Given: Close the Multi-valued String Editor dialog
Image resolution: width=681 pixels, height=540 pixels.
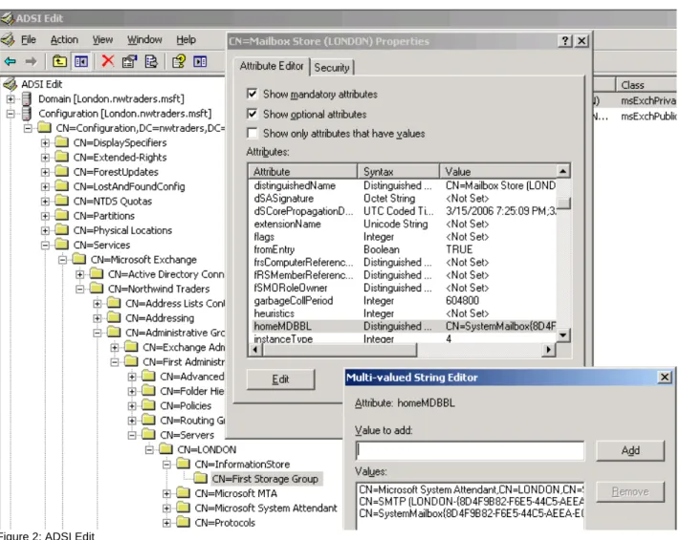Looking at the screenshot, I should [x=665, y=377].
